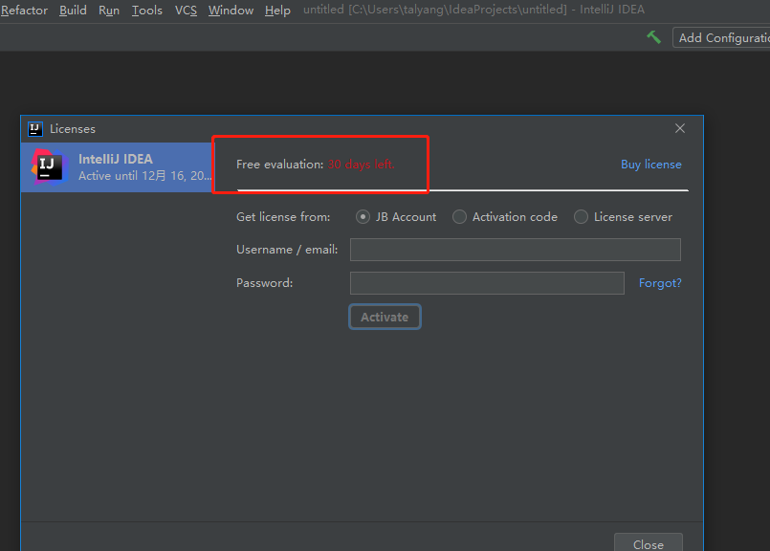Click the Licenses dialog title icon
The height and width of the screenshot is (551, 770).
35,129
